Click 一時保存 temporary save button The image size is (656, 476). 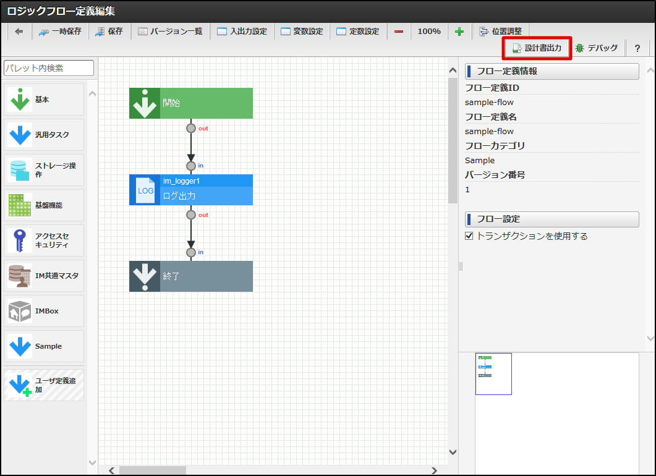[x=60, y=32]
